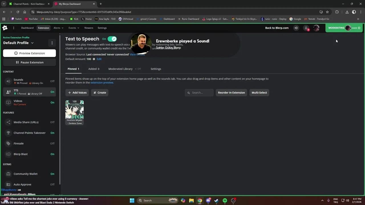This screenshot has width=365, height=205.
Task: Click the Add Voices button
Action: (x=77, y=93)
